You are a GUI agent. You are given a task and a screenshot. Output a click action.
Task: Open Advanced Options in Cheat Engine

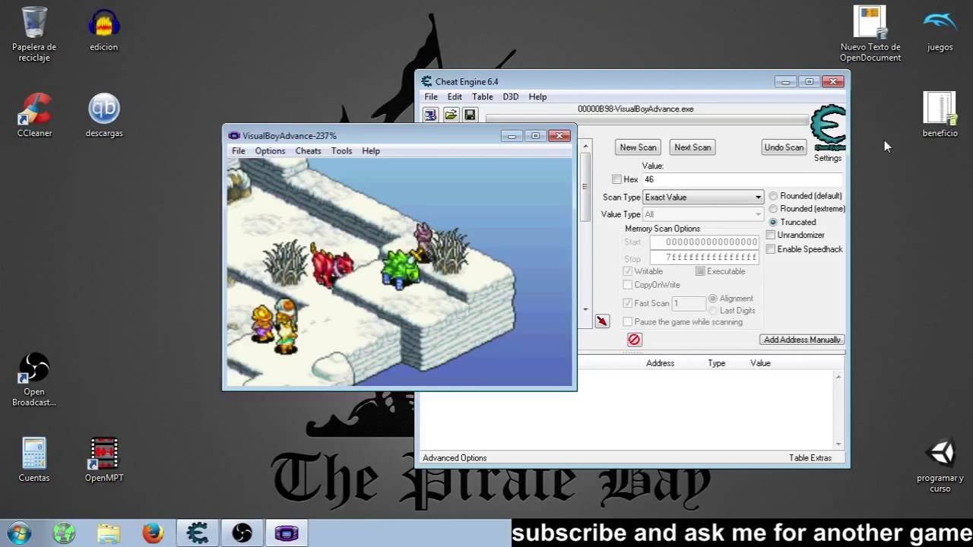[x=455, y=457]
